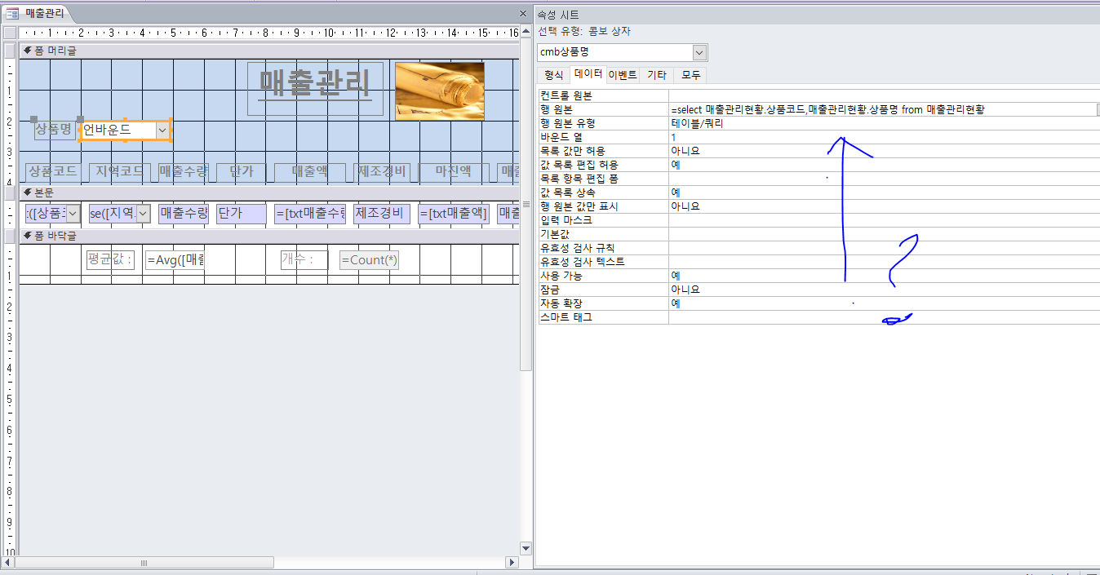Click the 지역코드 combo box arrow in 본문
Screen dimensions: 1100x575
coord(144,214)
